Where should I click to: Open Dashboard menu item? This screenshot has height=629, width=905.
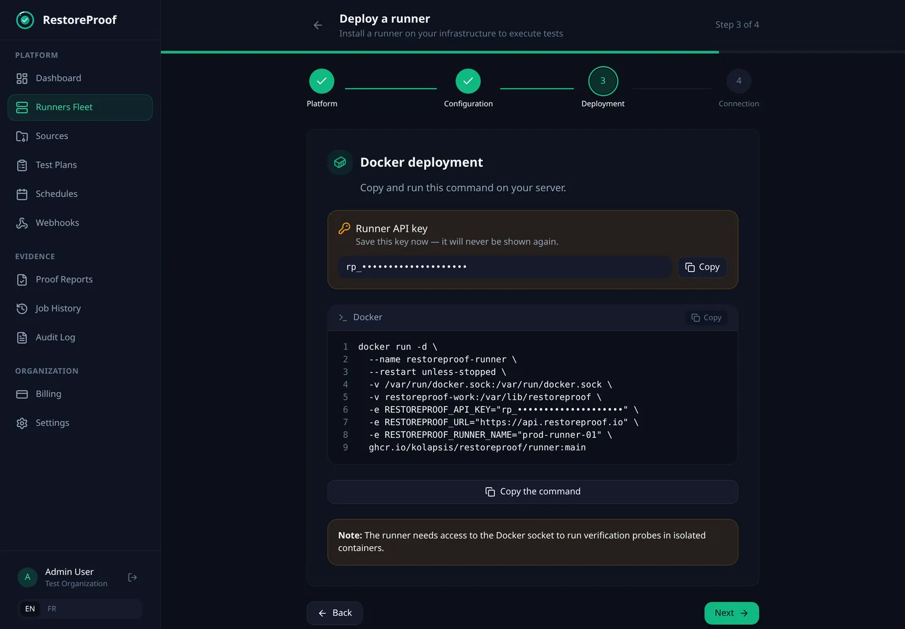(80, 79)
